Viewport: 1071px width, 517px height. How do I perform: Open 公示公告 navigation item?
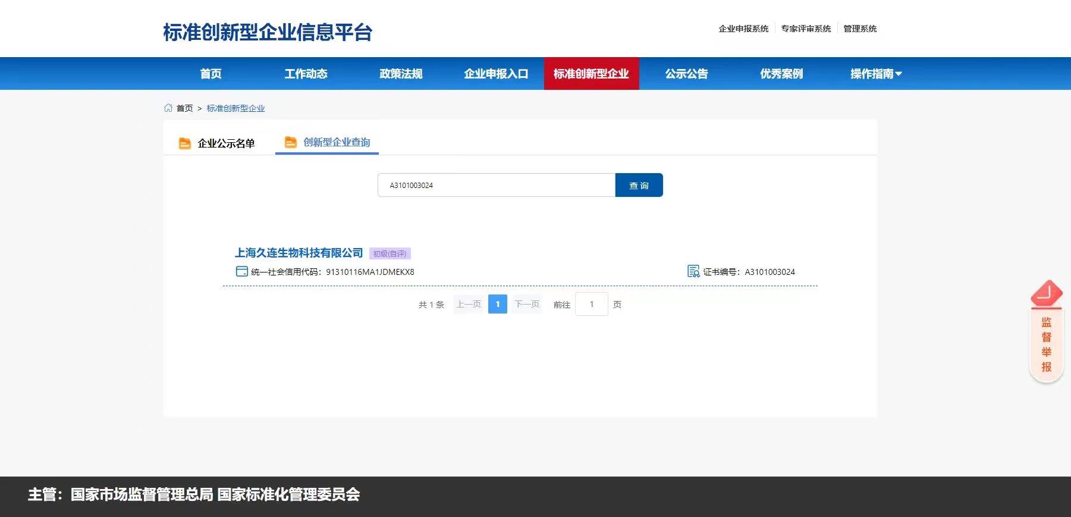686,74
